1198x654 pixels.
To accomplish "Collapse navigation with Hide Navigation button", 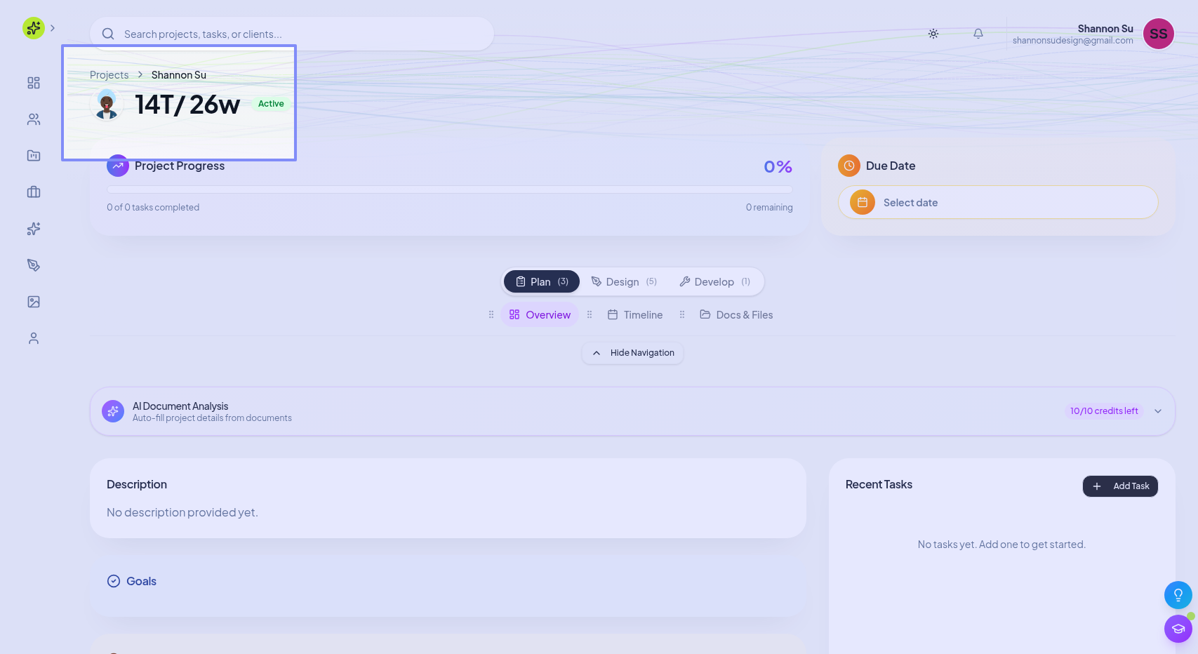I will click(632, 353).
